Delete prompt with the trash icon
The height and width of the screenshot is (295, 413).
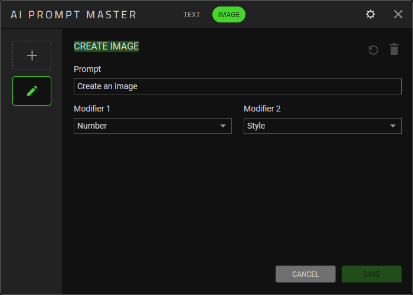pyautogui.click(x=394, y=49)
